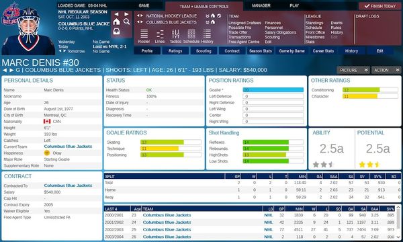Click the stats table scroll down arrow
The image size is (403, 242).
coord(398,237)
